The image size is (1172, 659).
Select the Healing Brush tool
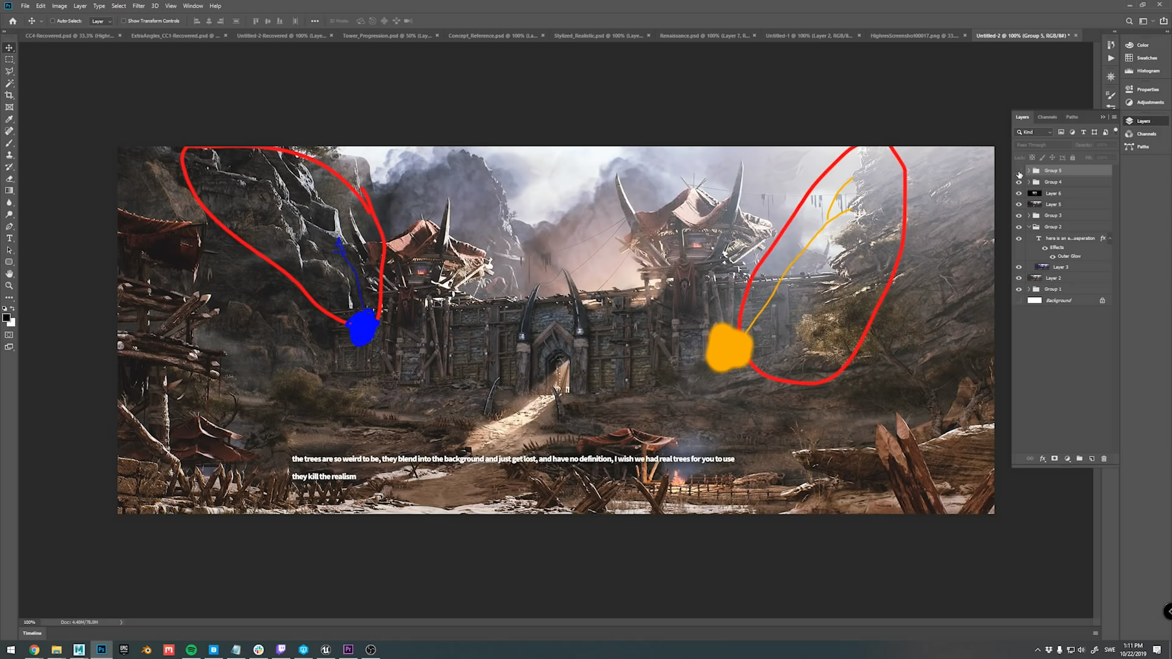(x=9, y=131)
